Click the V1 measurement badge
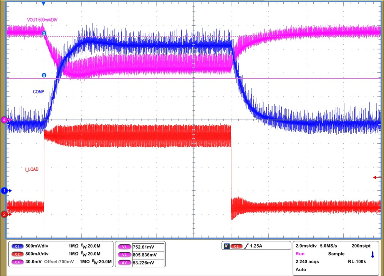Viewport: 384px width, 276px height. 124,246
